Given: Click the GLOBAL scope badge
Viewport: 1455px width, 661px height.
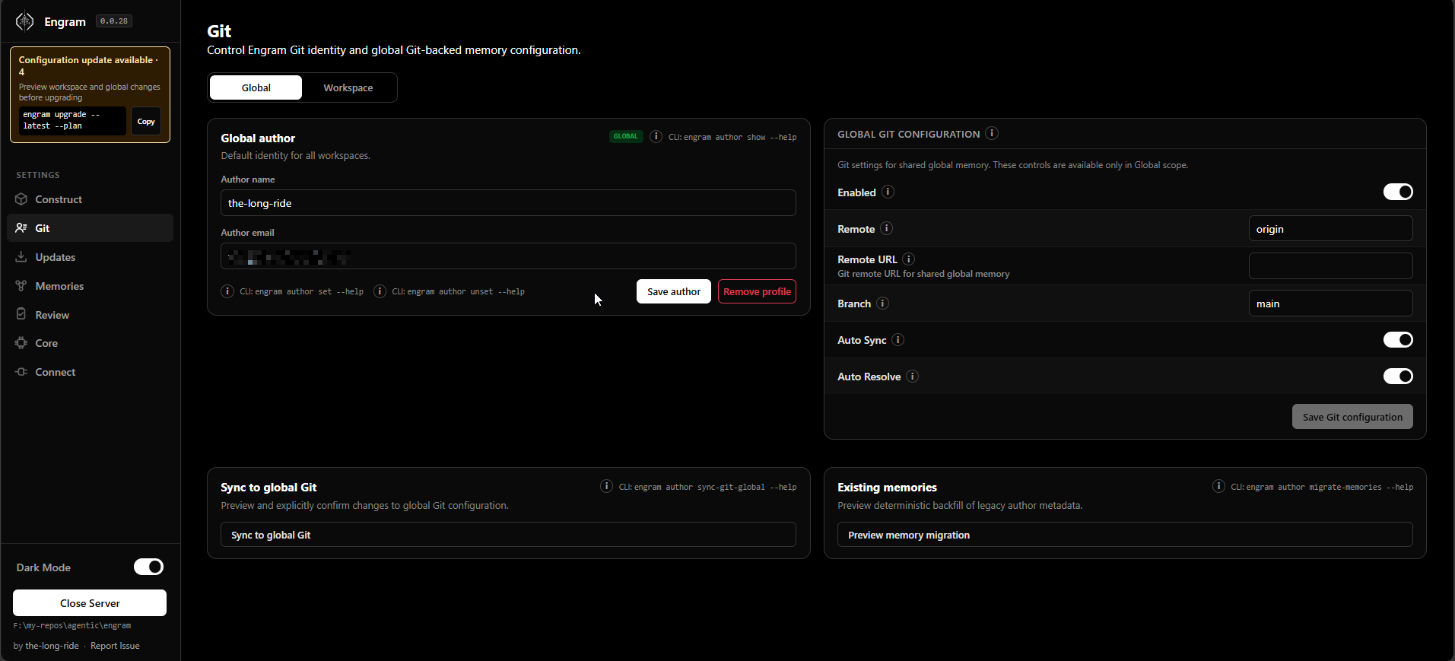Looking at the screenshot, I should 626,137.
